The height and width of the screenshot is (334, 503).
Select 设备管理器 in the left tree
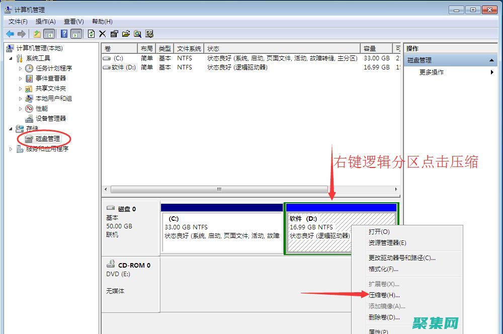point(50,119)
